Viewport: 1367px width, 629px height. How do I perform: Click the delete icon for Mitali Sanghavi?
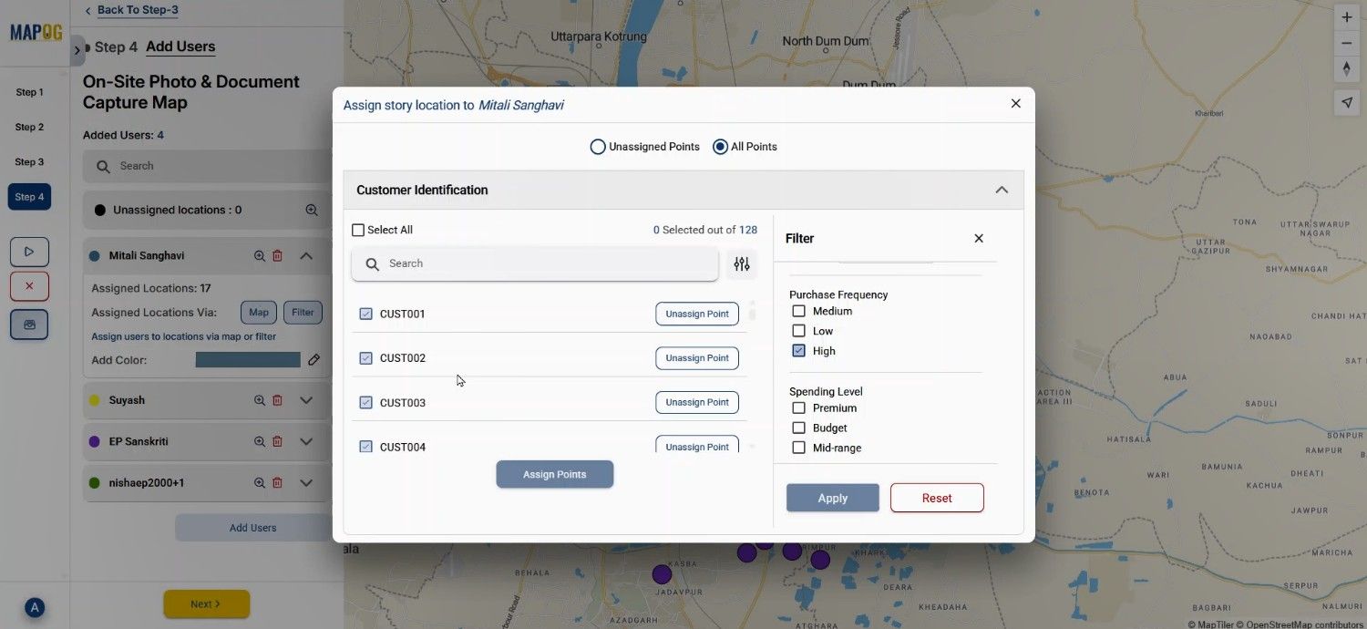(x=278, y=257)
